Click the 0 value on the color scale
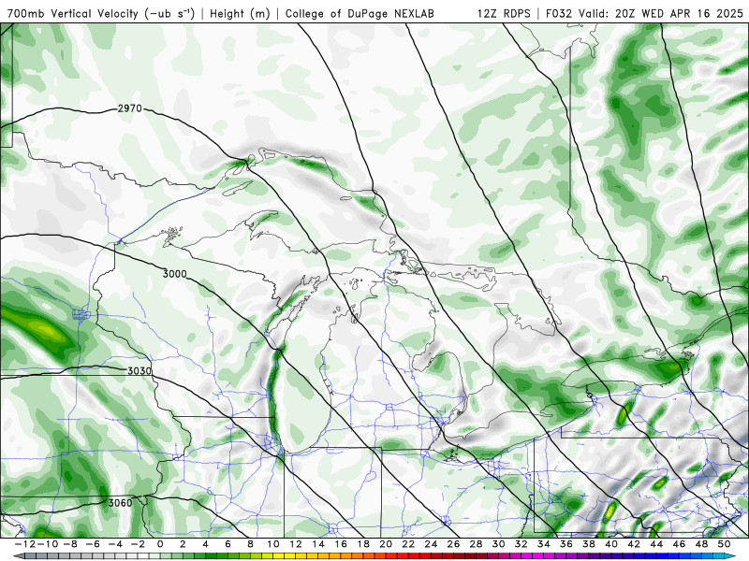The height and width of the screenshot is (561, 749). pyautogui.click(x=160, y=544)
